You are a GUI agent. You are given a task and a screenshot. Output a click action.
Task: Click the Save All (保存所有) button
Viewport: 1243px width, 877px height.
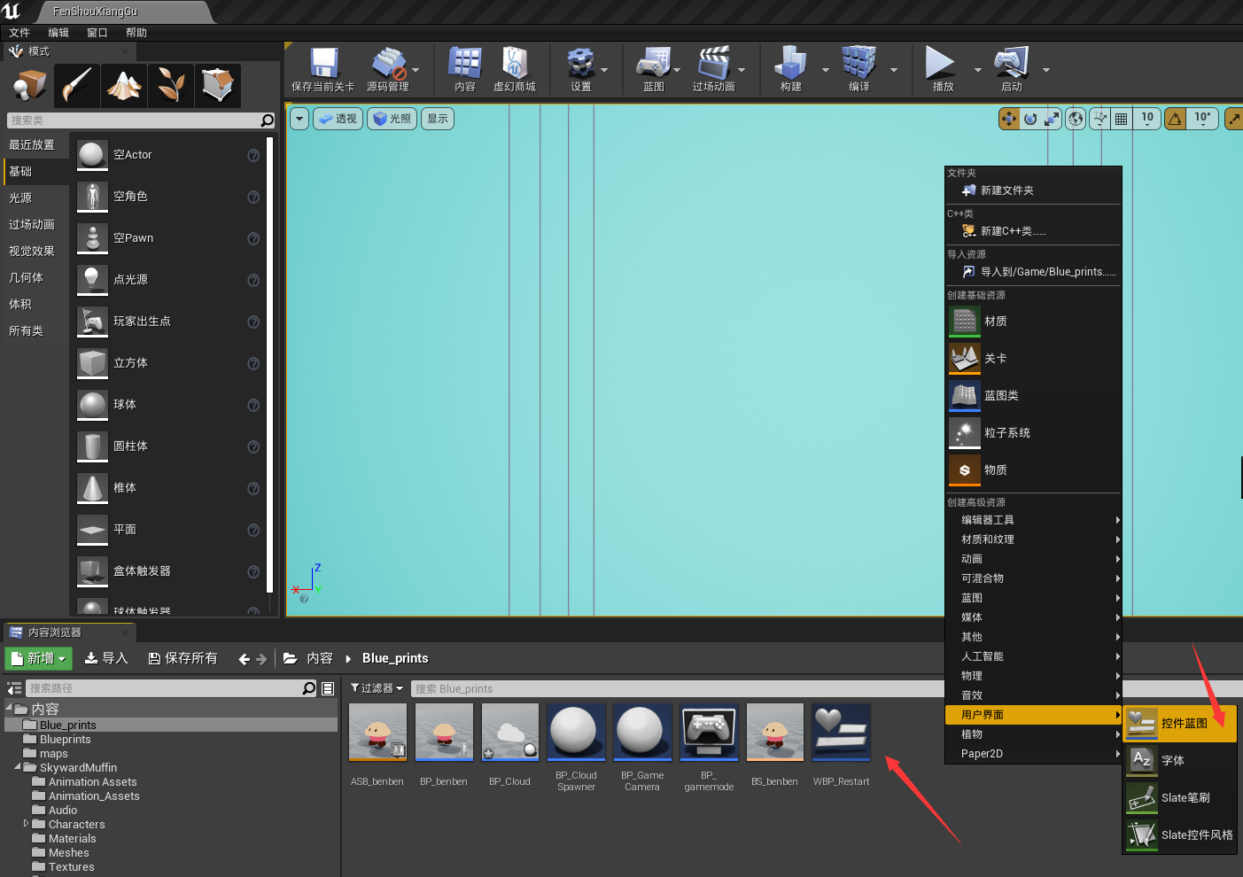click(x=183, y=658)
